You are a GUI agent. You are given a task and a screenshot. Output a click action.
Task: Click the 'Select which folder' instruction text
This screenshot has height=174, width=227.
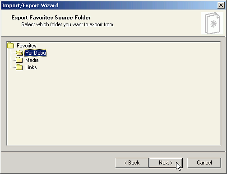tap(68, 24)
